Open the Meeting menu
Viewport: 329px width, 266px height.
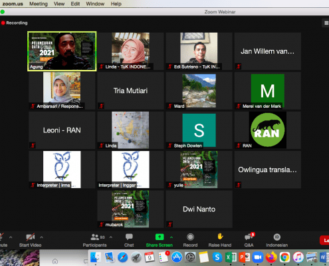pos(39,4)
